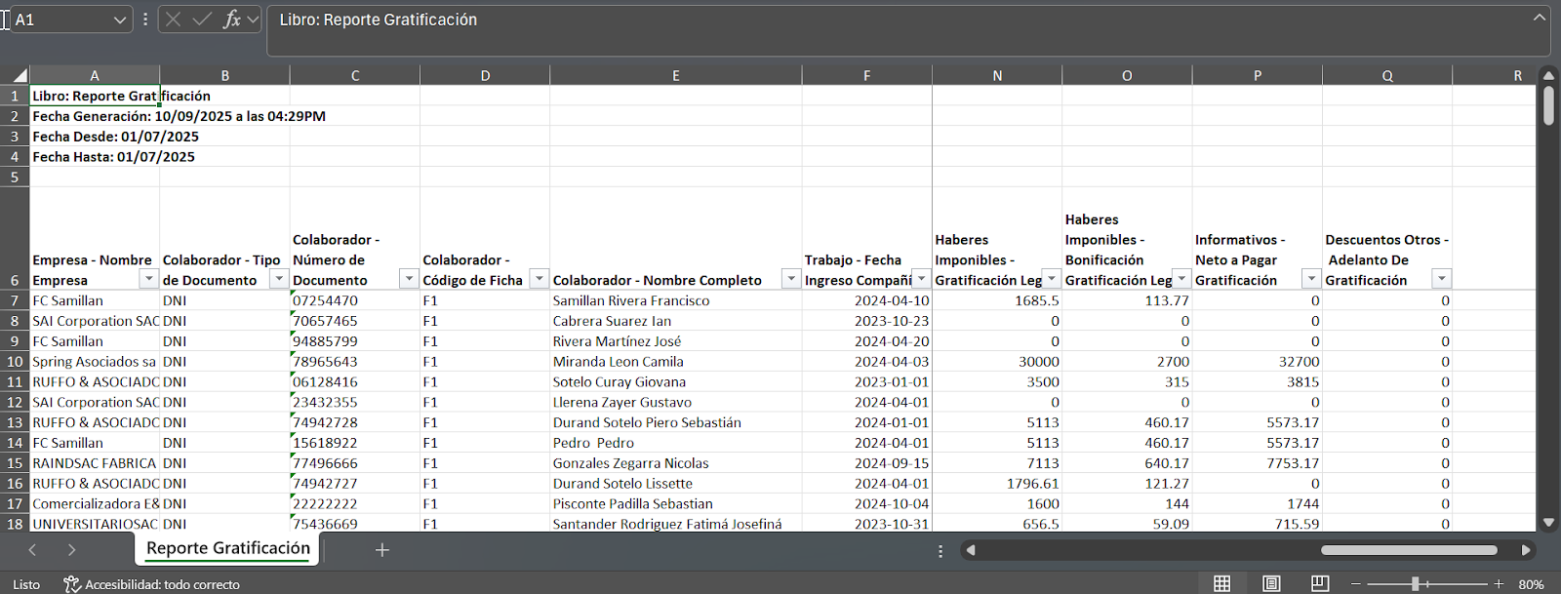Click three-dot splitter beside the sheet tabs

[941, 551]
